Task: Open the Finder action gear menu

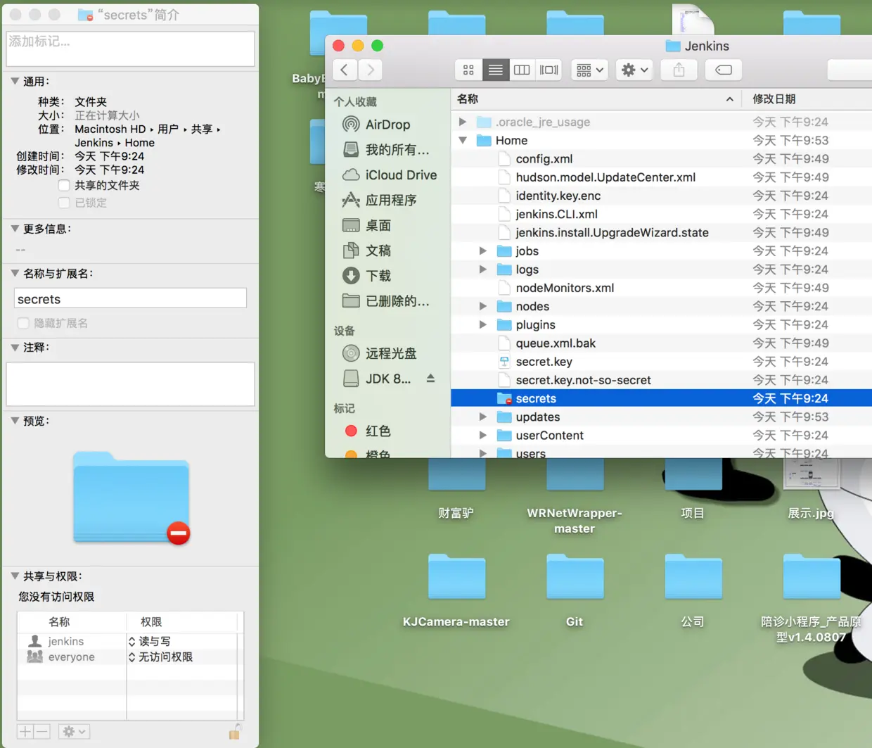Action: [634, 70]
